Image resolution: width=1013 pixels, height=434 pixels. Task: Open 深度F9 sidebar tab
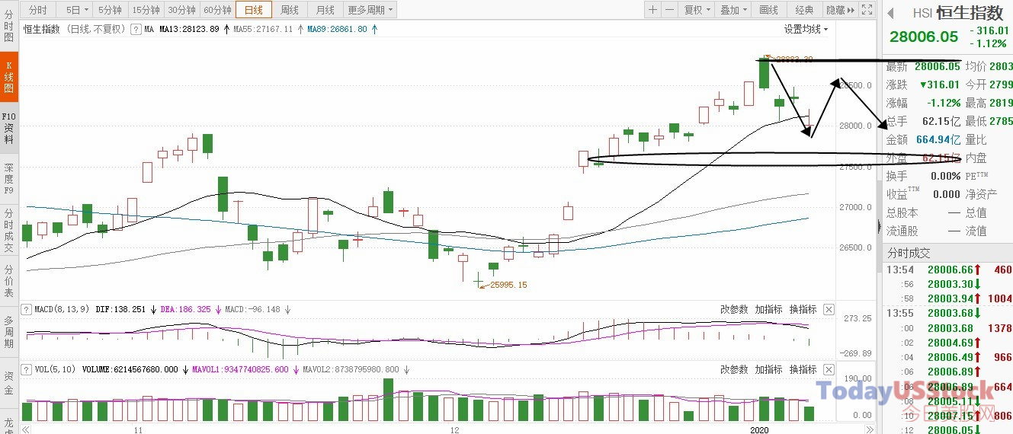tap(9, 178)
